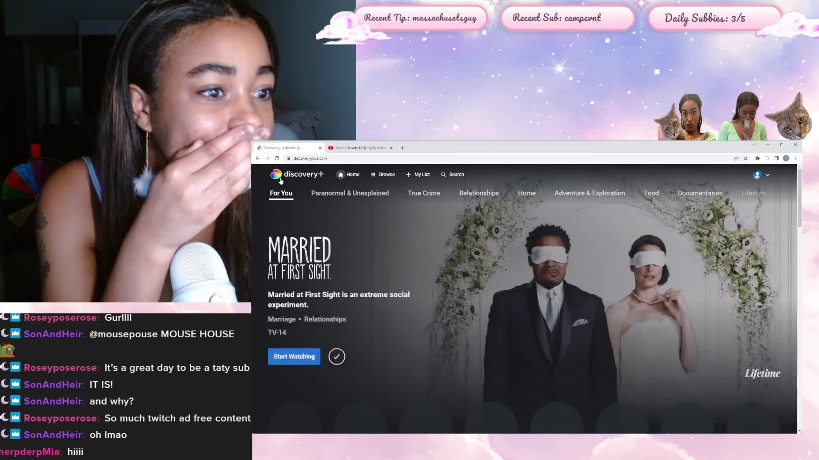Click Roseyposerose username on 'Gurllll' message

[x=61, y=318]
